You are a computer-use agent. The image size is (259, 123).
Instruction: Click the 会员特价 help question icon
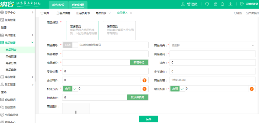[x=145, y=80]
